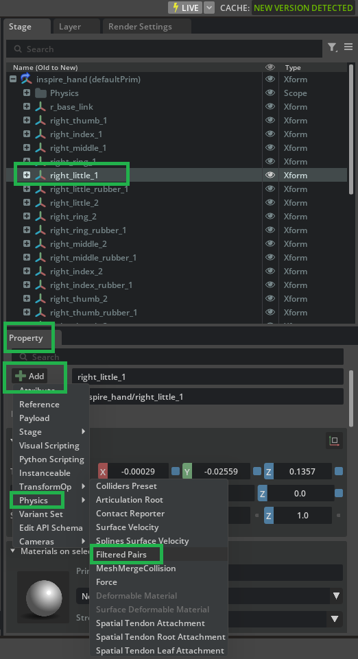Screen dimensions: 358x659
Task: Select the right_ring_2 tree row
Action: click(176, 217)
